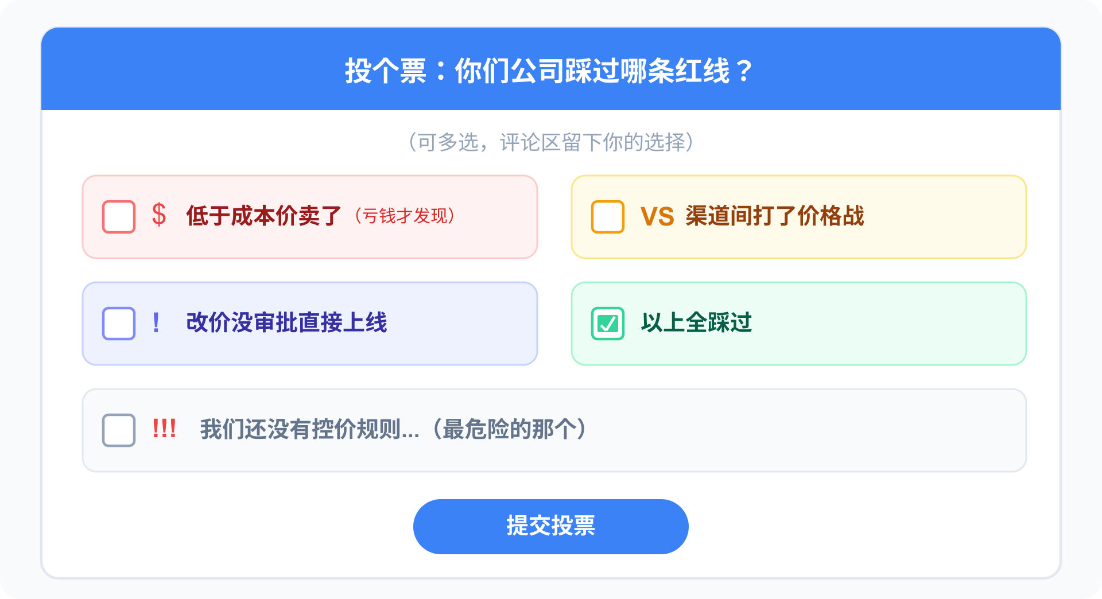Screen dimensions: 1102x599
Task: Tick the 我们还没有控价规则 checkbox
Action: pos(119,430)
